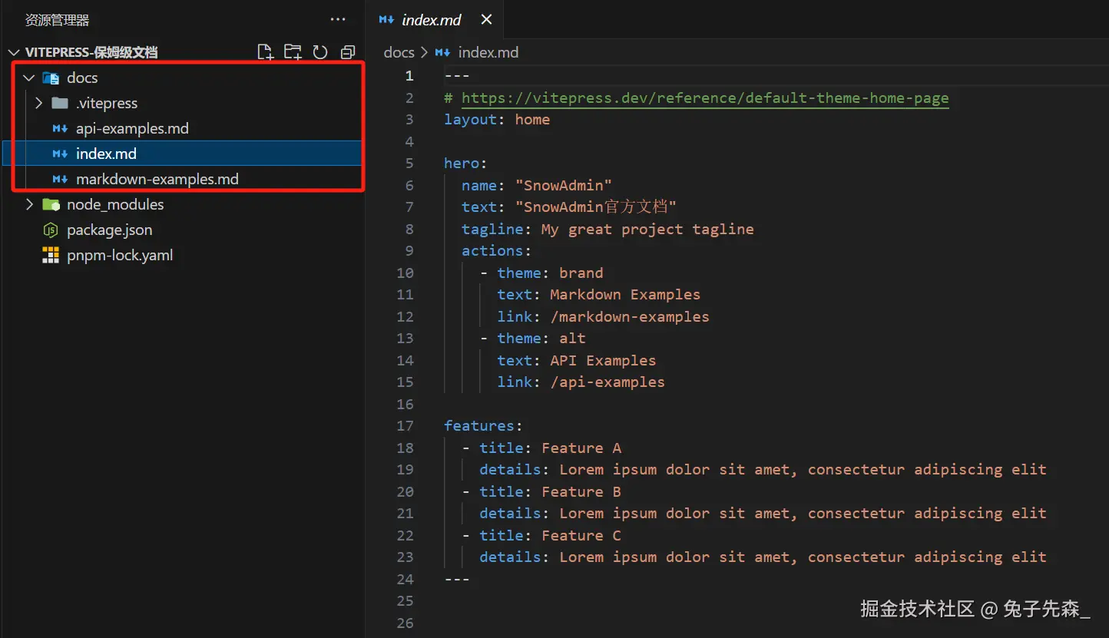Screen dimensions: 1109x638
Task: Close the index.md editor tab
Action: click(485, 20)
